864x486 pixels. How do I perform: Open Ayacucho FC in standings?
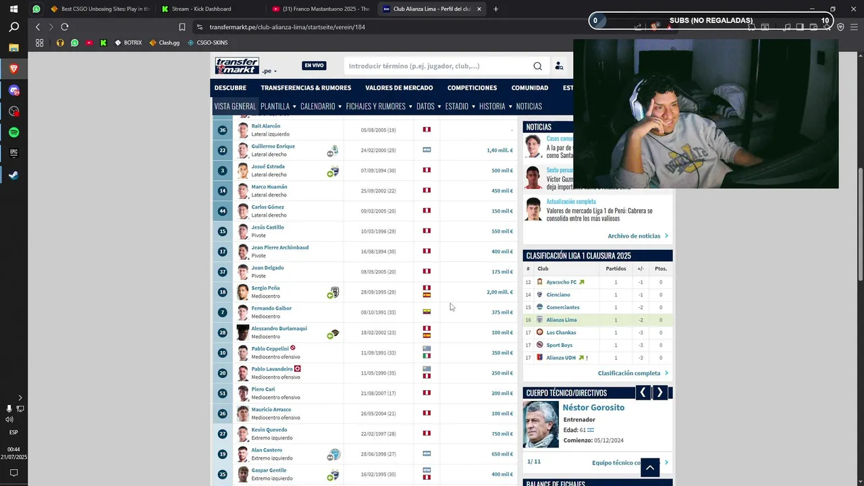561,282
